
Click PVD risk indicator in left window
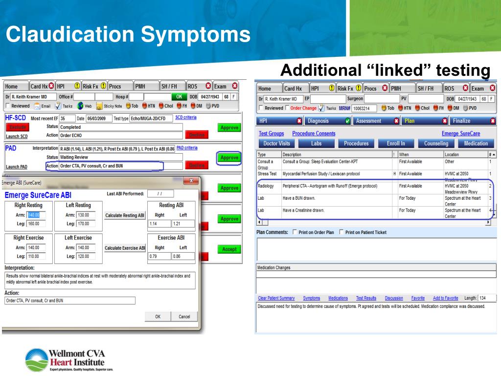(208, 106)
